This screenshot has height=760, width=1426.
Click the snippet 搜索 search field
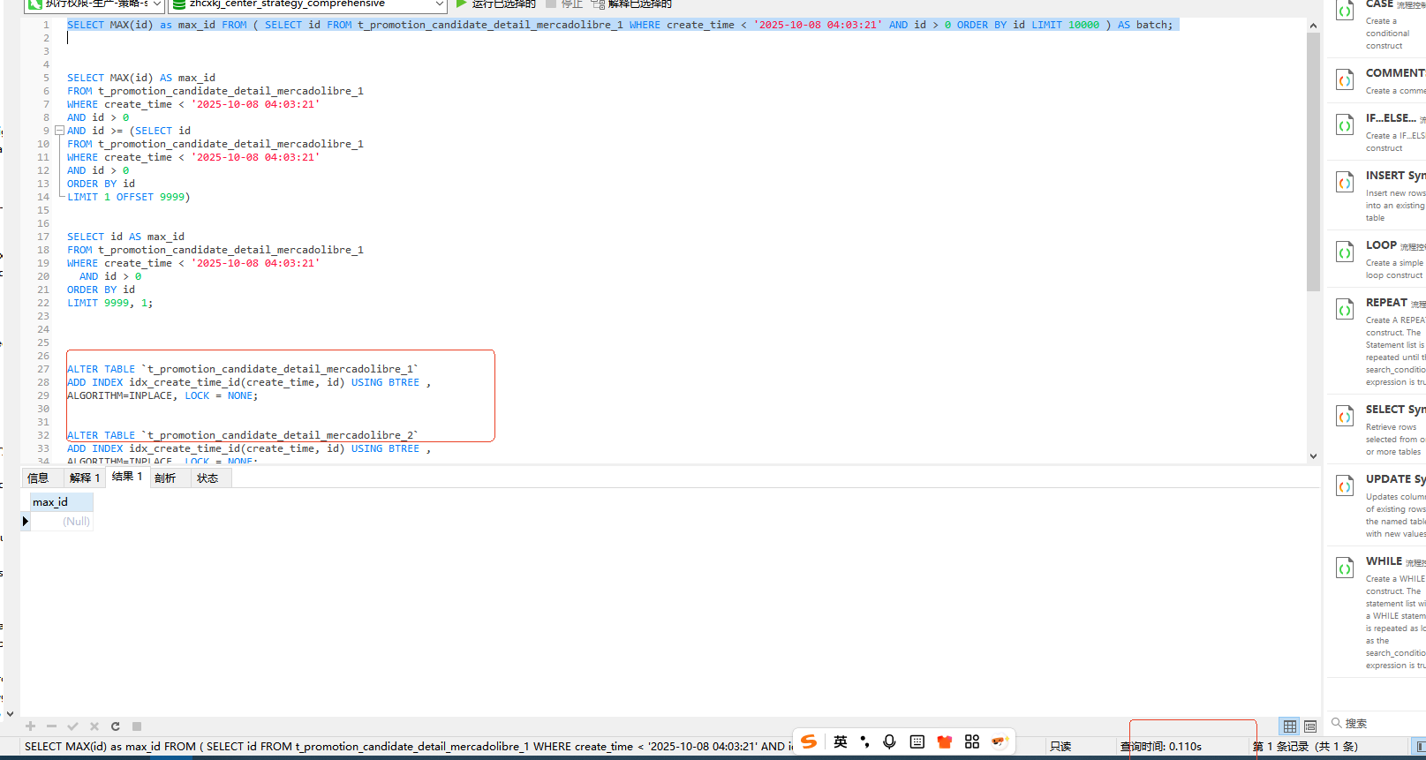(1377, 723)
